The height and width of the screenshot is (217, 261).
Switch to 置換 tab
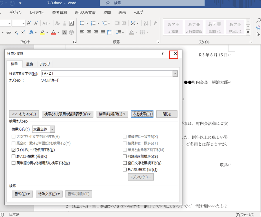(30, 64)
